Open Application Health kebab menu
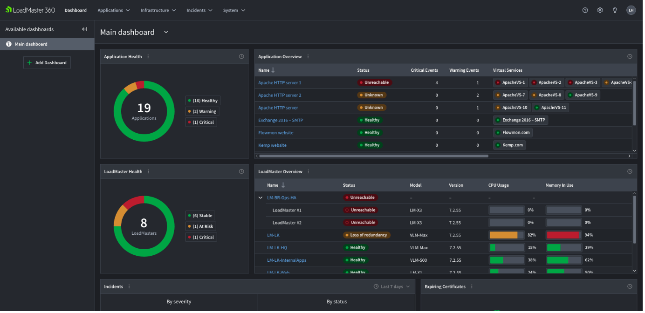This screenshot has width=645, height=313. tap(149, 57)
